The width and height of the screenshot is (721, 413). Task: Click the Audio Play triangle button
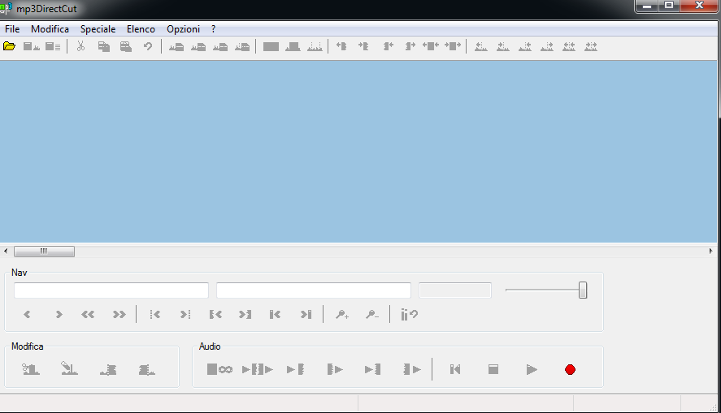532,369
